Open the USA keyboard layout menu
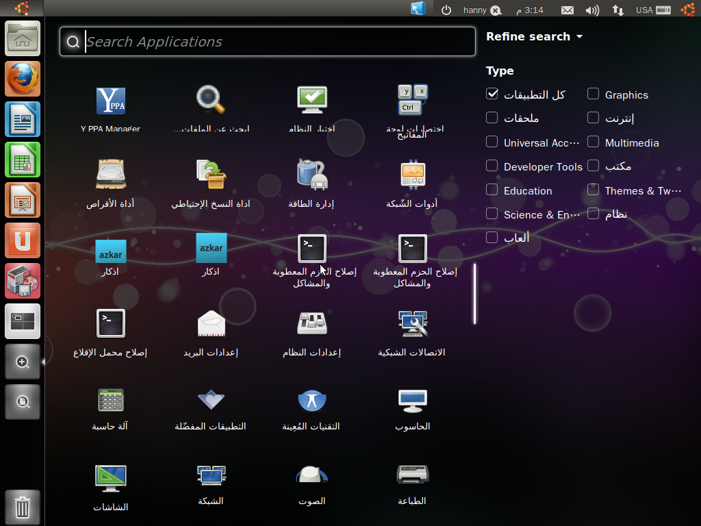 [652, 10]
